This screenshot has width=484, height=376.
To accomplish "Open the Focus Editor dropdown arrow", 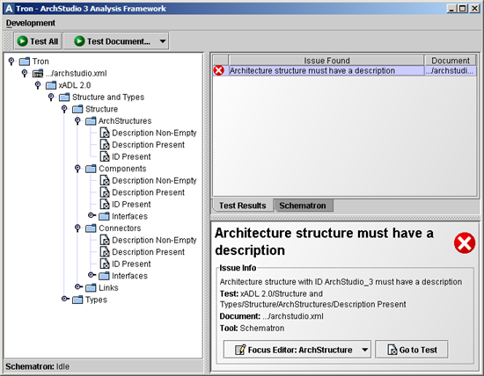I will click(365, 350).
